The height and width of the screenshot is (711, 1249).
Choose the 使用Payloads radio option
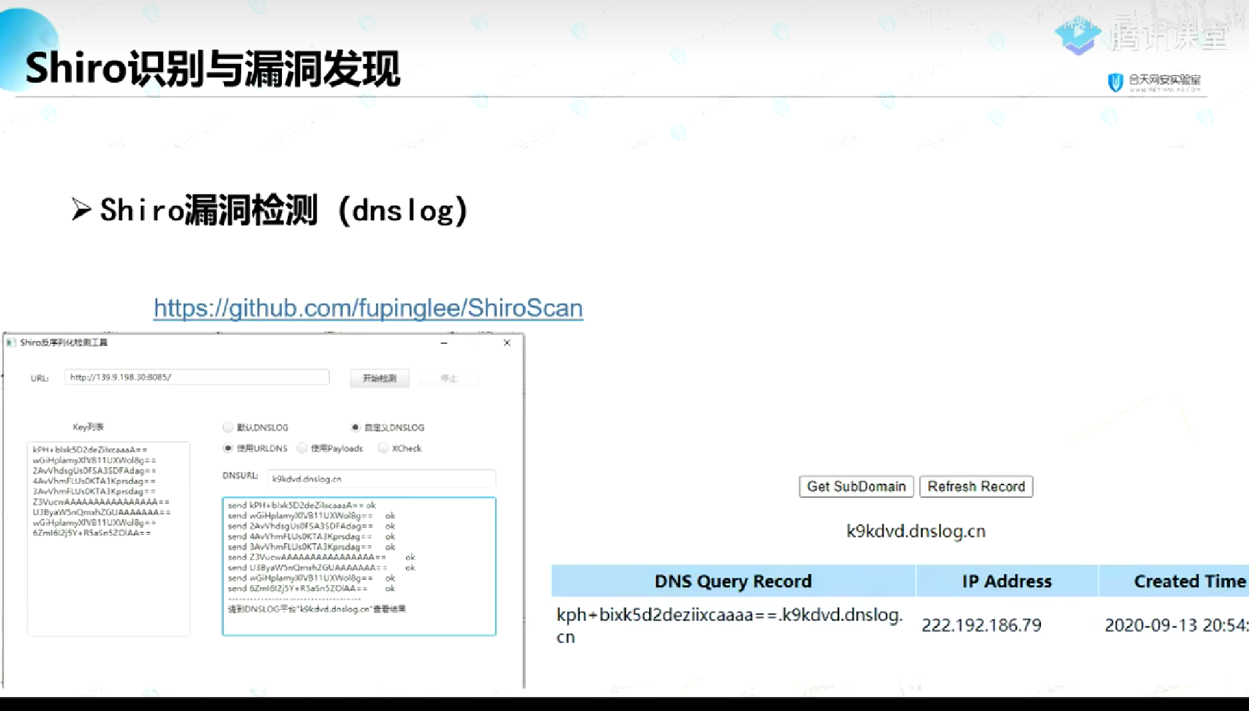coord(303,448)
